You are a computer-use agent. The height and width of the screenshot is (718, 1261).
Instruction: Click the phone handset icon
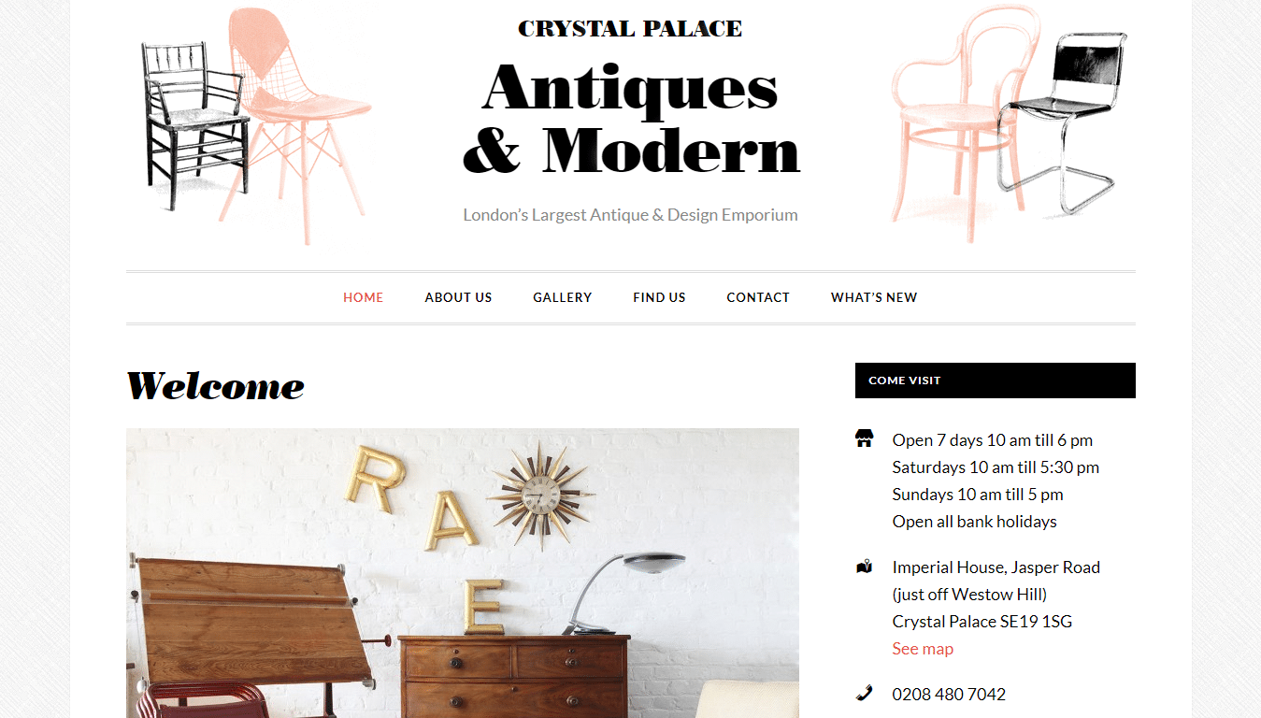865,693
